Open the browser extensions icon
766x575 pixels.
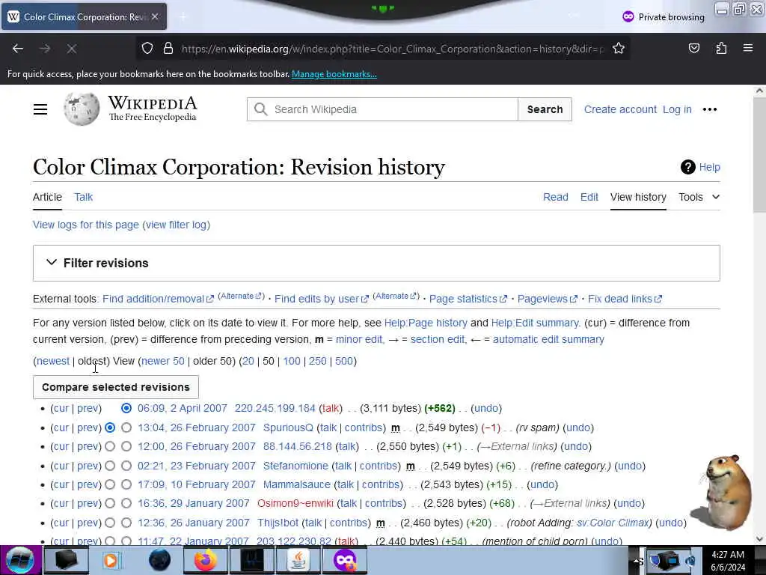(x=721, y=49)
